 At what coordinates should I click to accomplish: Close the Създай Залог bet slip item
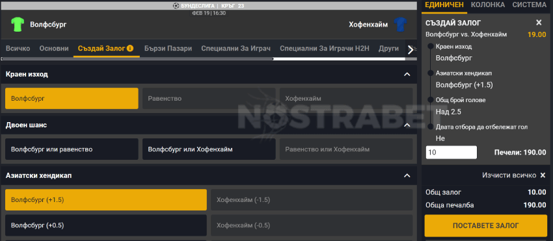[x=539, y=23]
